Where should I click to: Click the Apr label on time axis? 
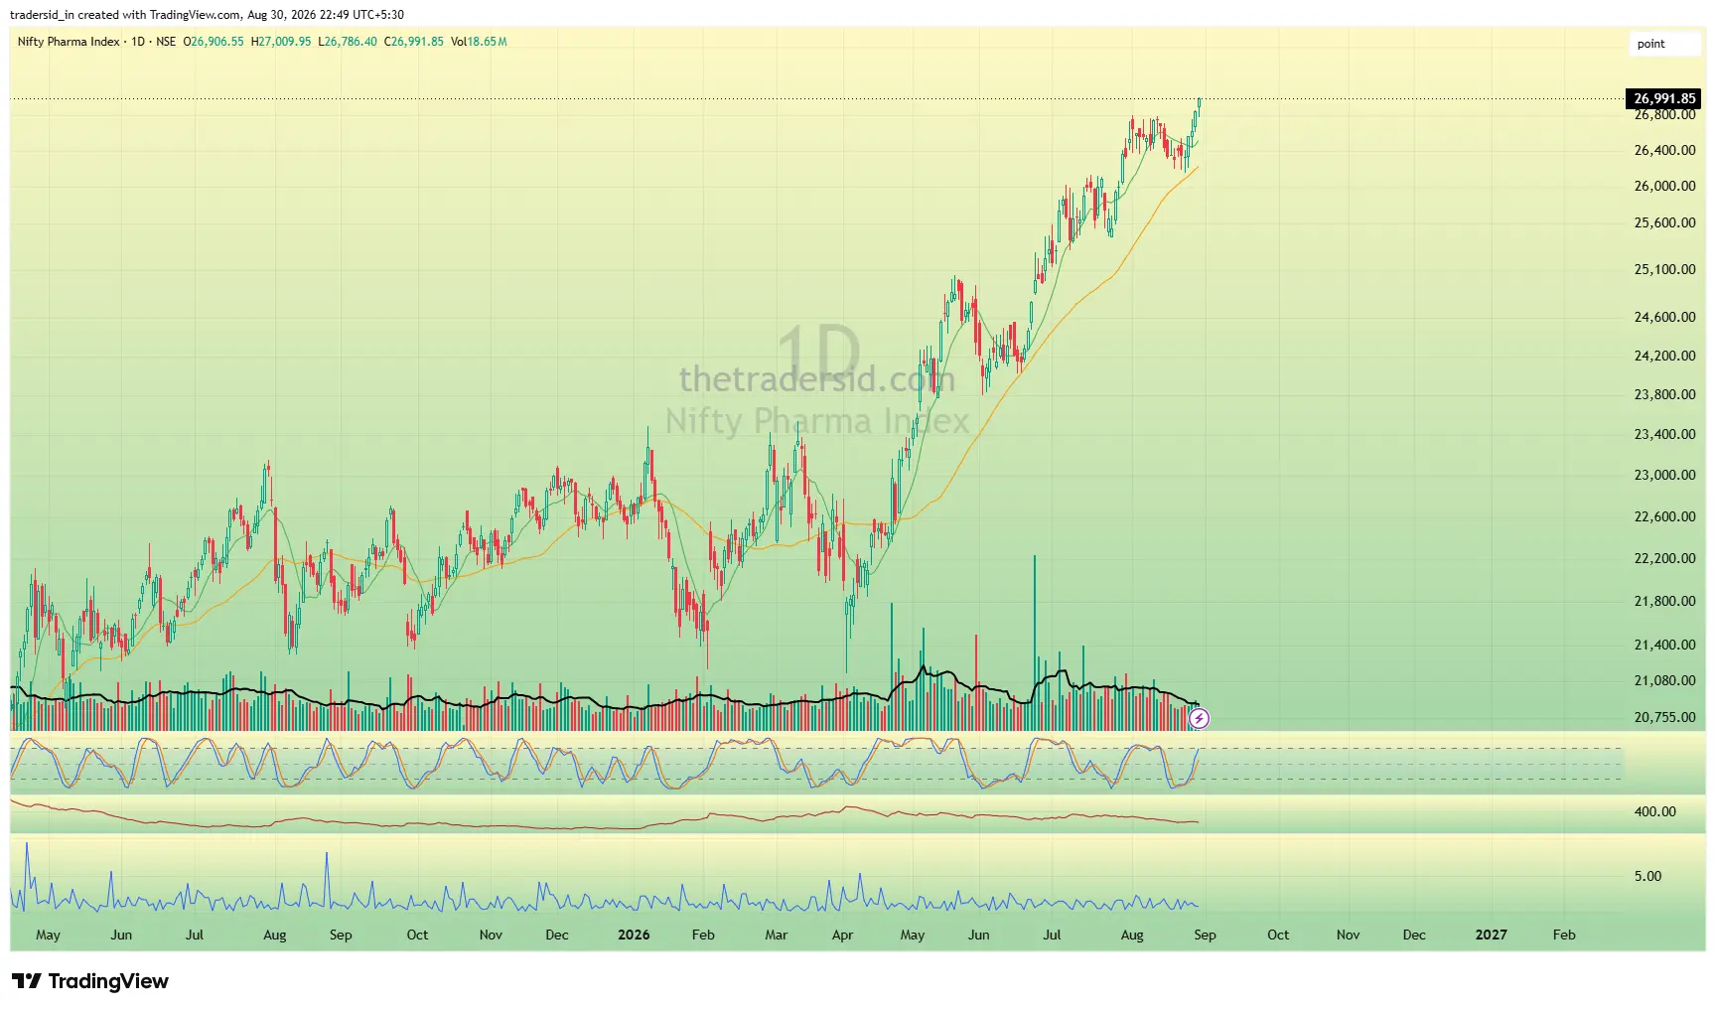click(842, 935)
